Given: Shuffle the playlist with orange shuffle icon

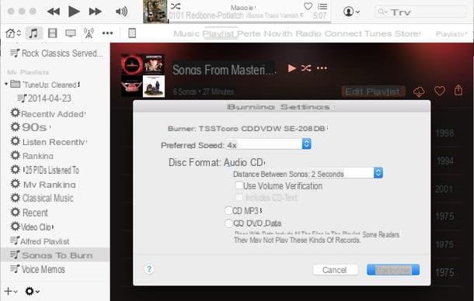Looking at the screenshot, I should point(306,68).
